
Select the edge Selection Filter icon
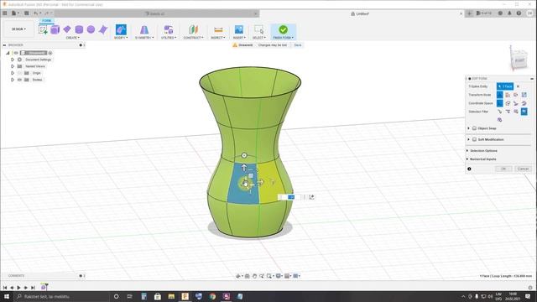pyautogui.click(x=508, y=112)
